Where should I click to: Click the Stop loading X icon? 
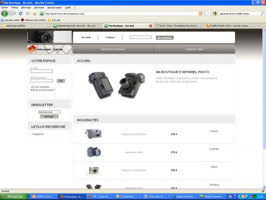tap(28, 14)
